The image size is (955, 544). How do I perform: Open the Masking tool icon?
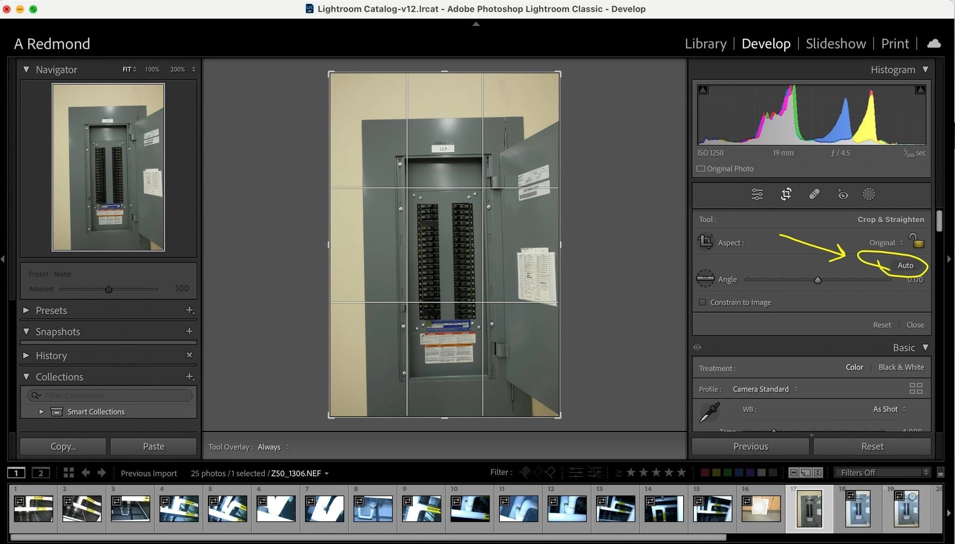[869, 194]
